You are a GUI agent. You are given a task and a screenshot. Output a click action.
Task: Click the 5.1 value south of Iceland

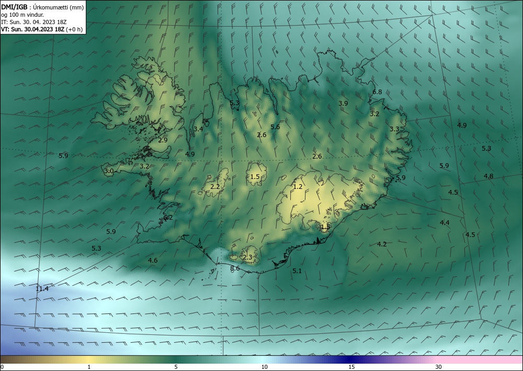[x=297, y=271]
